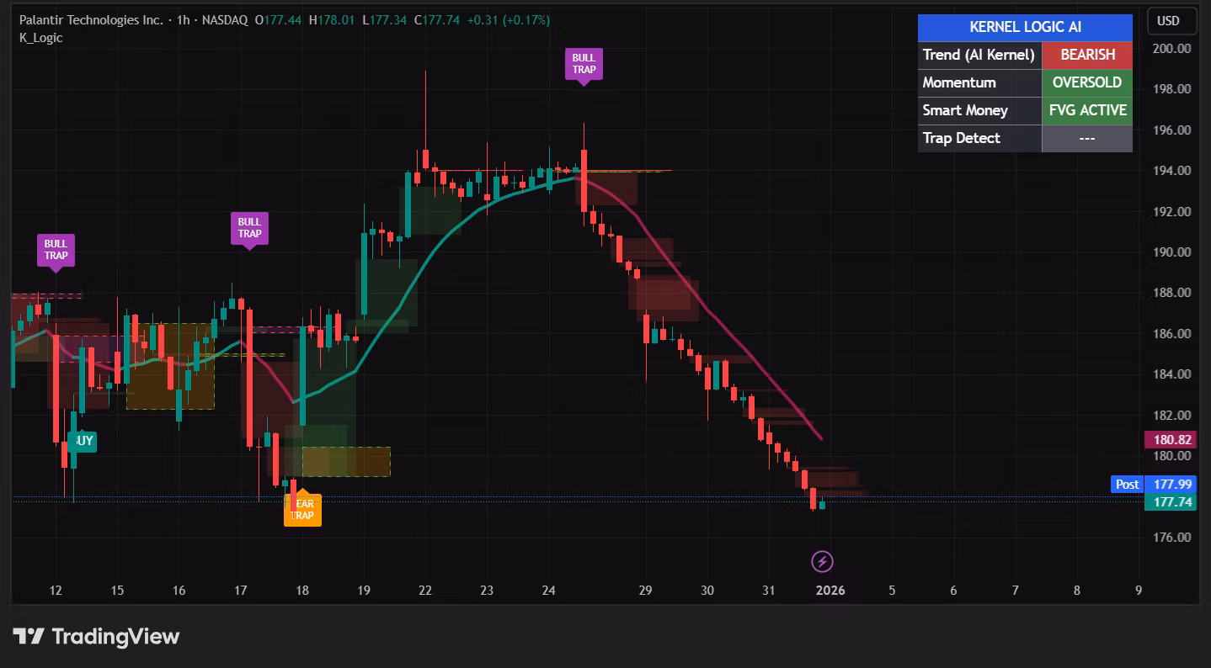Click the Post 177.99 price label

coord(1154,484)
